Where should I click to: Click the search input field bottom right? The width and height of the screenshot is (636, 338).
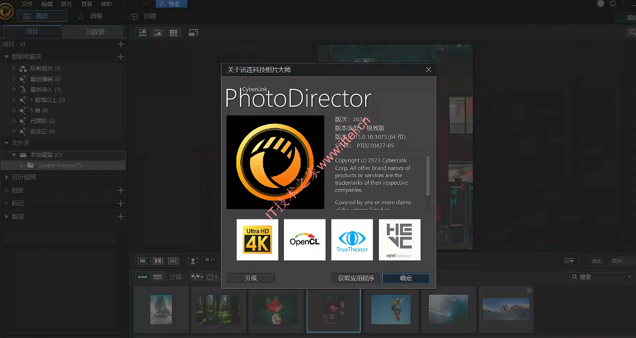click(599, 277)
